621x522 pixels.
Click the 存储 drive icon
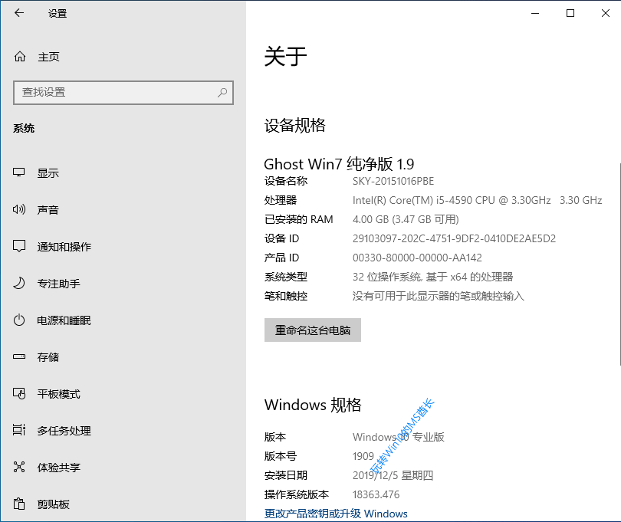tap(19, 357)
